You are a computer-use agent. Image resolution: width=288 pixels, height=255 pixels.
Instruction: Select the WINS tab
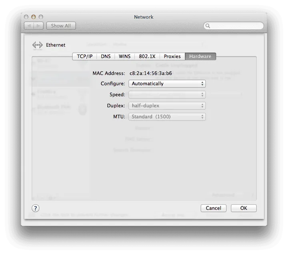point(124,56)
